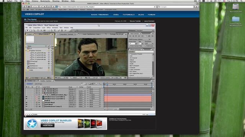
Task: Click the Video Copilot Bundles star logo
Action: [x=32, y=124]
